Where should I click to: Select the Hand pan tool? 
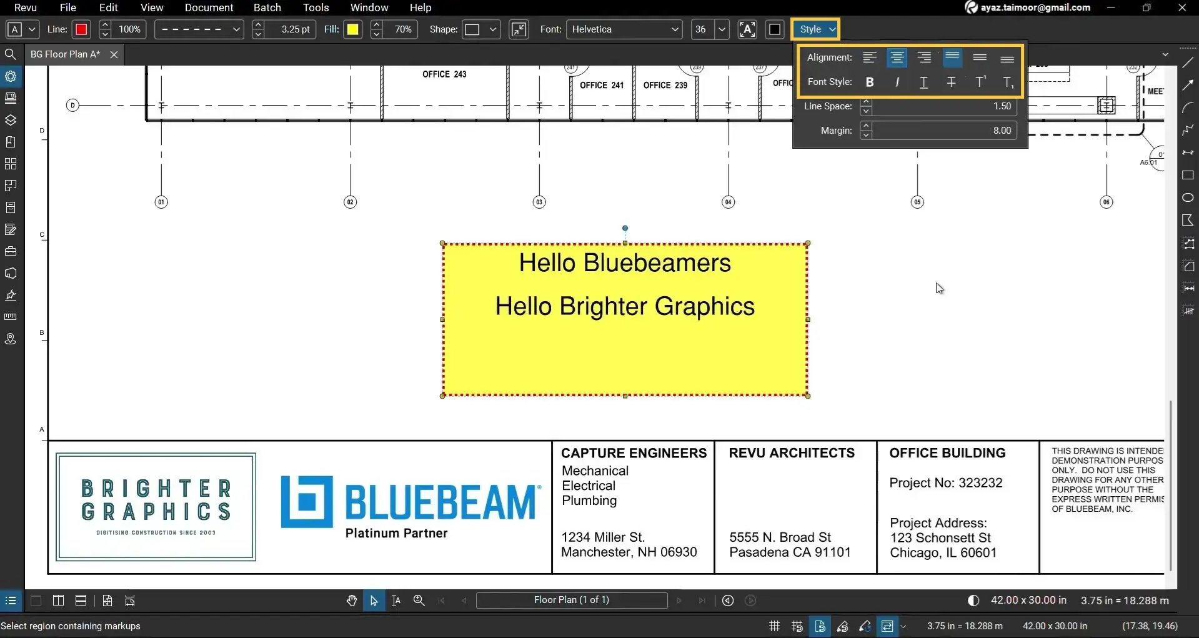[352, 600]
